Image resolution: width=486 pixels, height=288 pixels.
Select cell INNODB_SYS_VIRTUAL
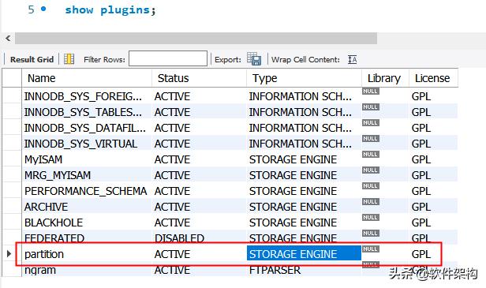pyautogui.click(x=87, y=144)
